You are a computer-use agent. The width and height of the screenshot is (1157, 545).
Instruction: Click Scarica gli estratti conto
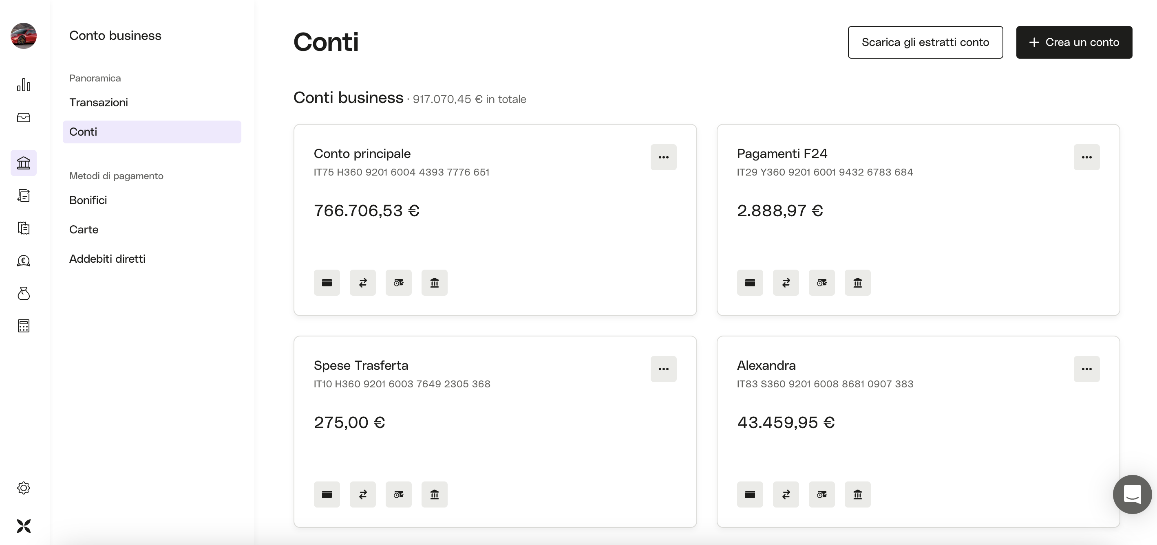point(925,42)
